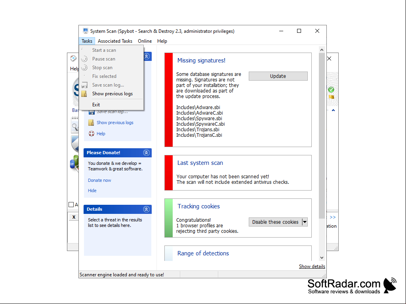Image resolution: width=406 pixels, height=304 pixels.
Task: Click the Includes\Adware.sbi entry
Action: (x=198, y=107)
